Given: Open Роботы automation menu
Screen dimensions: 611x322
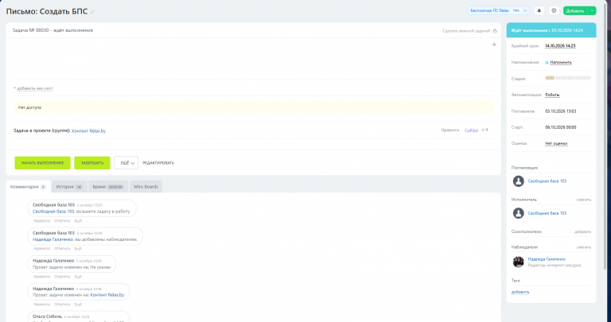Looking at the screenshot, I should 552,95.
